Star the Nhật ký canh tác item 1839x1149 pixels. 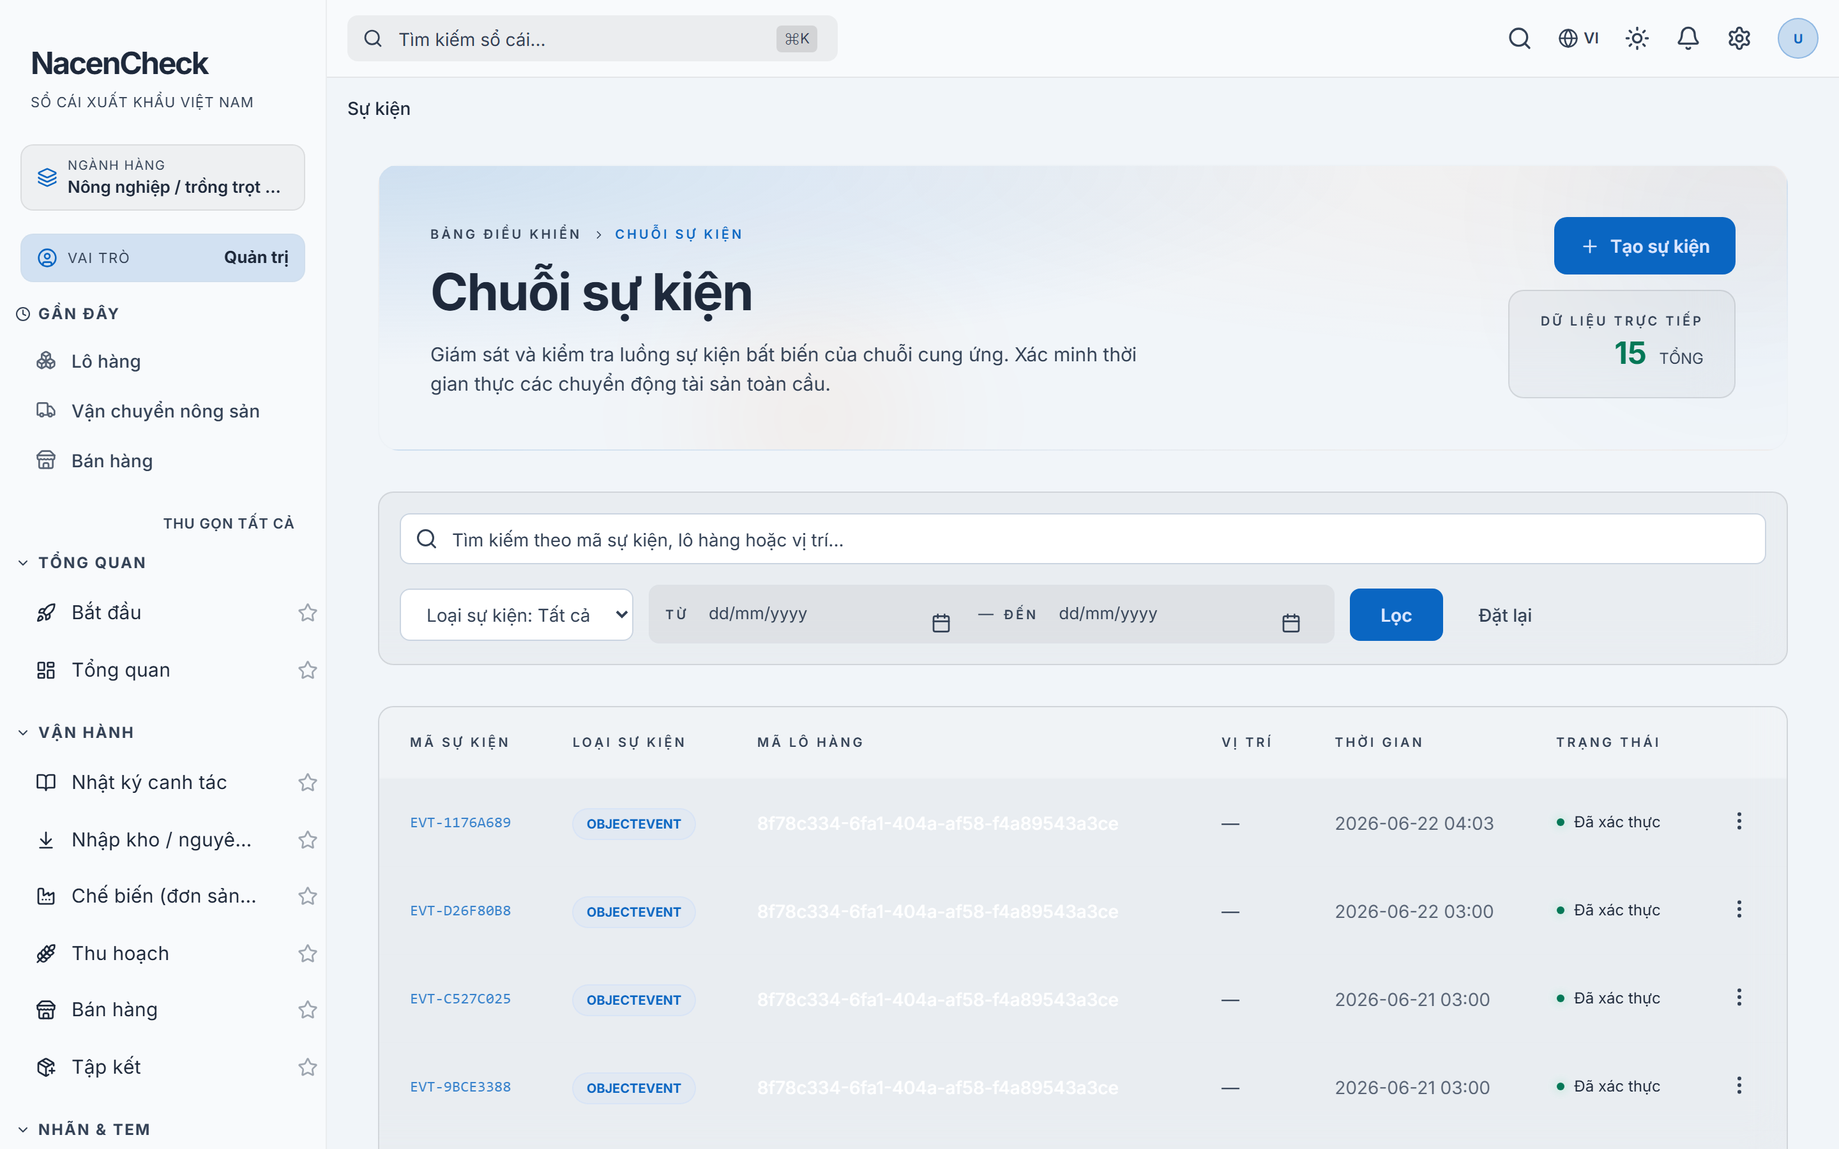tap(307, 782)
